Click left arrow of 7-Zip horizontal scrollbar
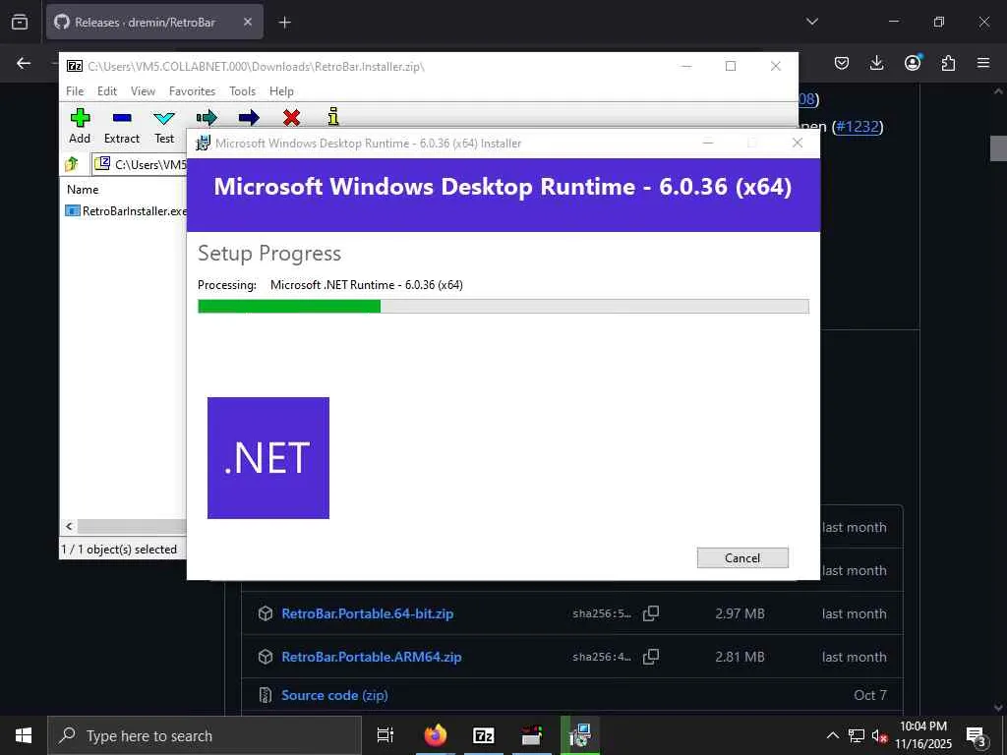Screen dimensions: 1007x755 point(69,526)
